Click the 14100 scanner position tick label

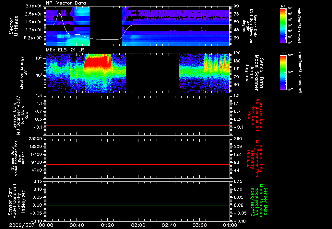(x=36, y=154)
